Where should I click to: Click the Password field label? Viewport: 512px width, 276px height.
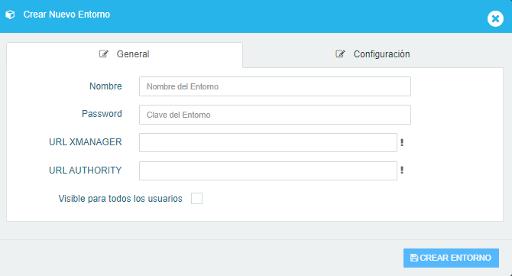click(102, 114)
